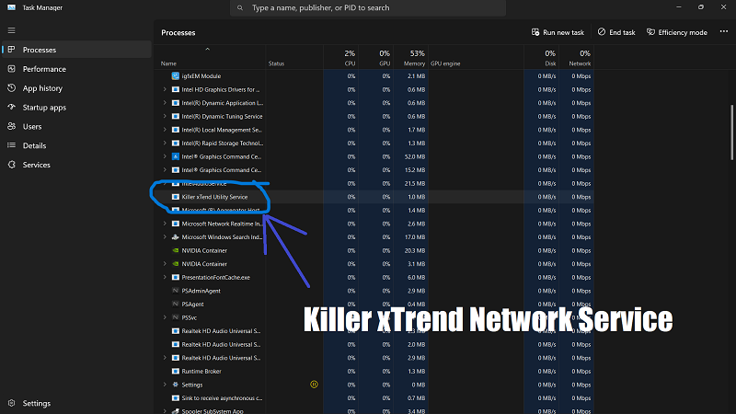
Task: Expand Intel(R) Rapid Storage Technology
Action: coord(165,144)
